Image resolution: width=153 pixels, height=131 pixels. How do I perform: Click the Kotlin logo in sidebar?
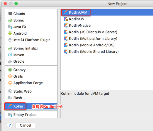tap(10, 106)
